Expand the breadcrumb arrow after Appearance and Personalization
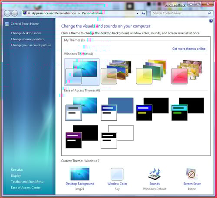This screenshot has width=217, height=198. (79, 13)
